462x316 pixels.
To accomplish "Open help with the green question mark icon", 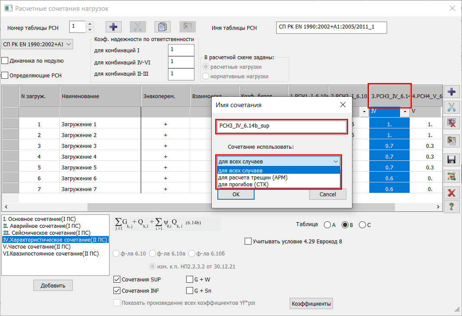I will [452, 207].
